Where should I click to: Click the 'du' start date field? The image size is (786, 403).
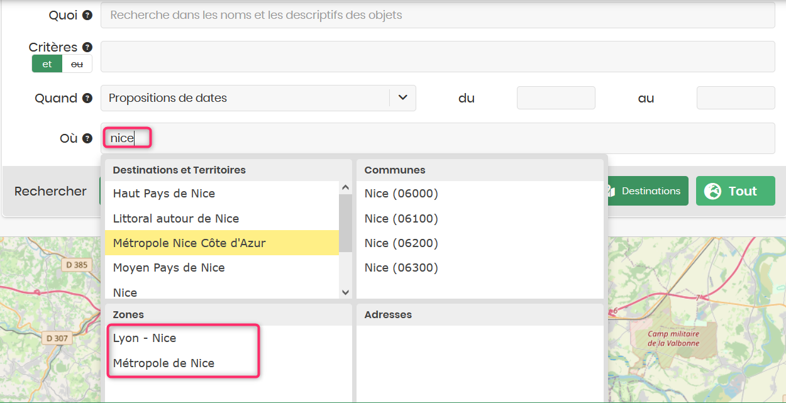pyautogui.click(x=556, y=98)
